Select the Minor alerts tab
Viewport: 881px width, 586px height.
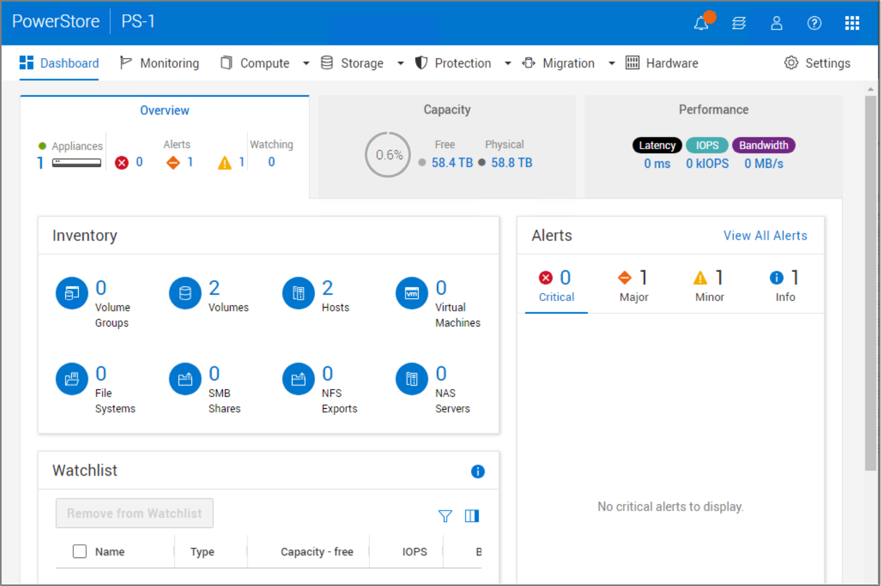point(709,286)
